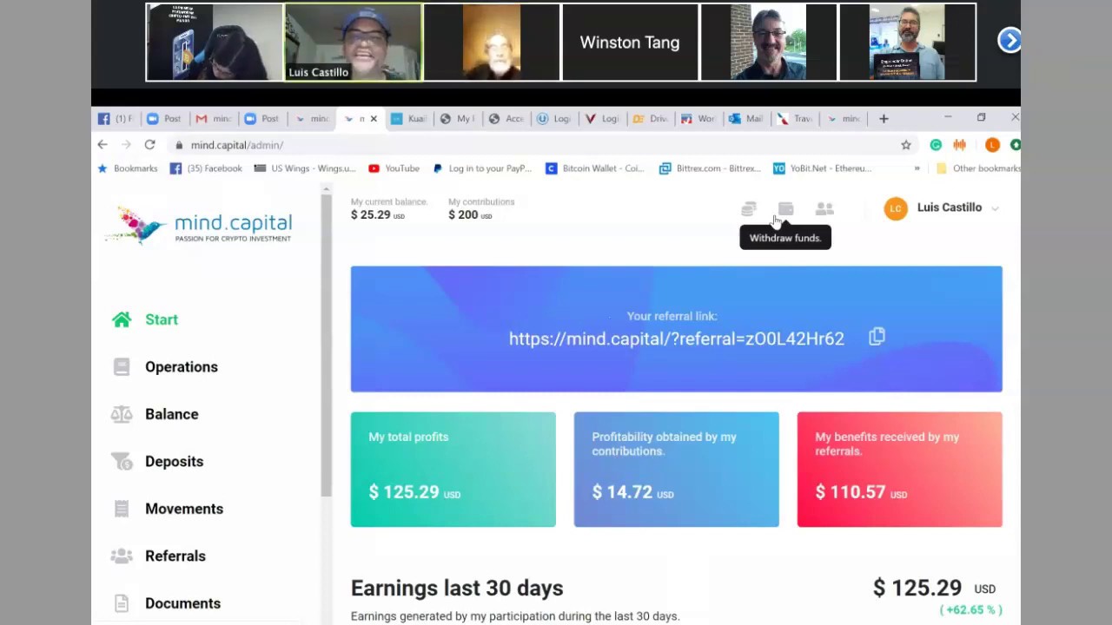The width and height of the screenshot is (1112, 625).
Task: Click the book icon beside Operations
Action: tap(122, 366)
